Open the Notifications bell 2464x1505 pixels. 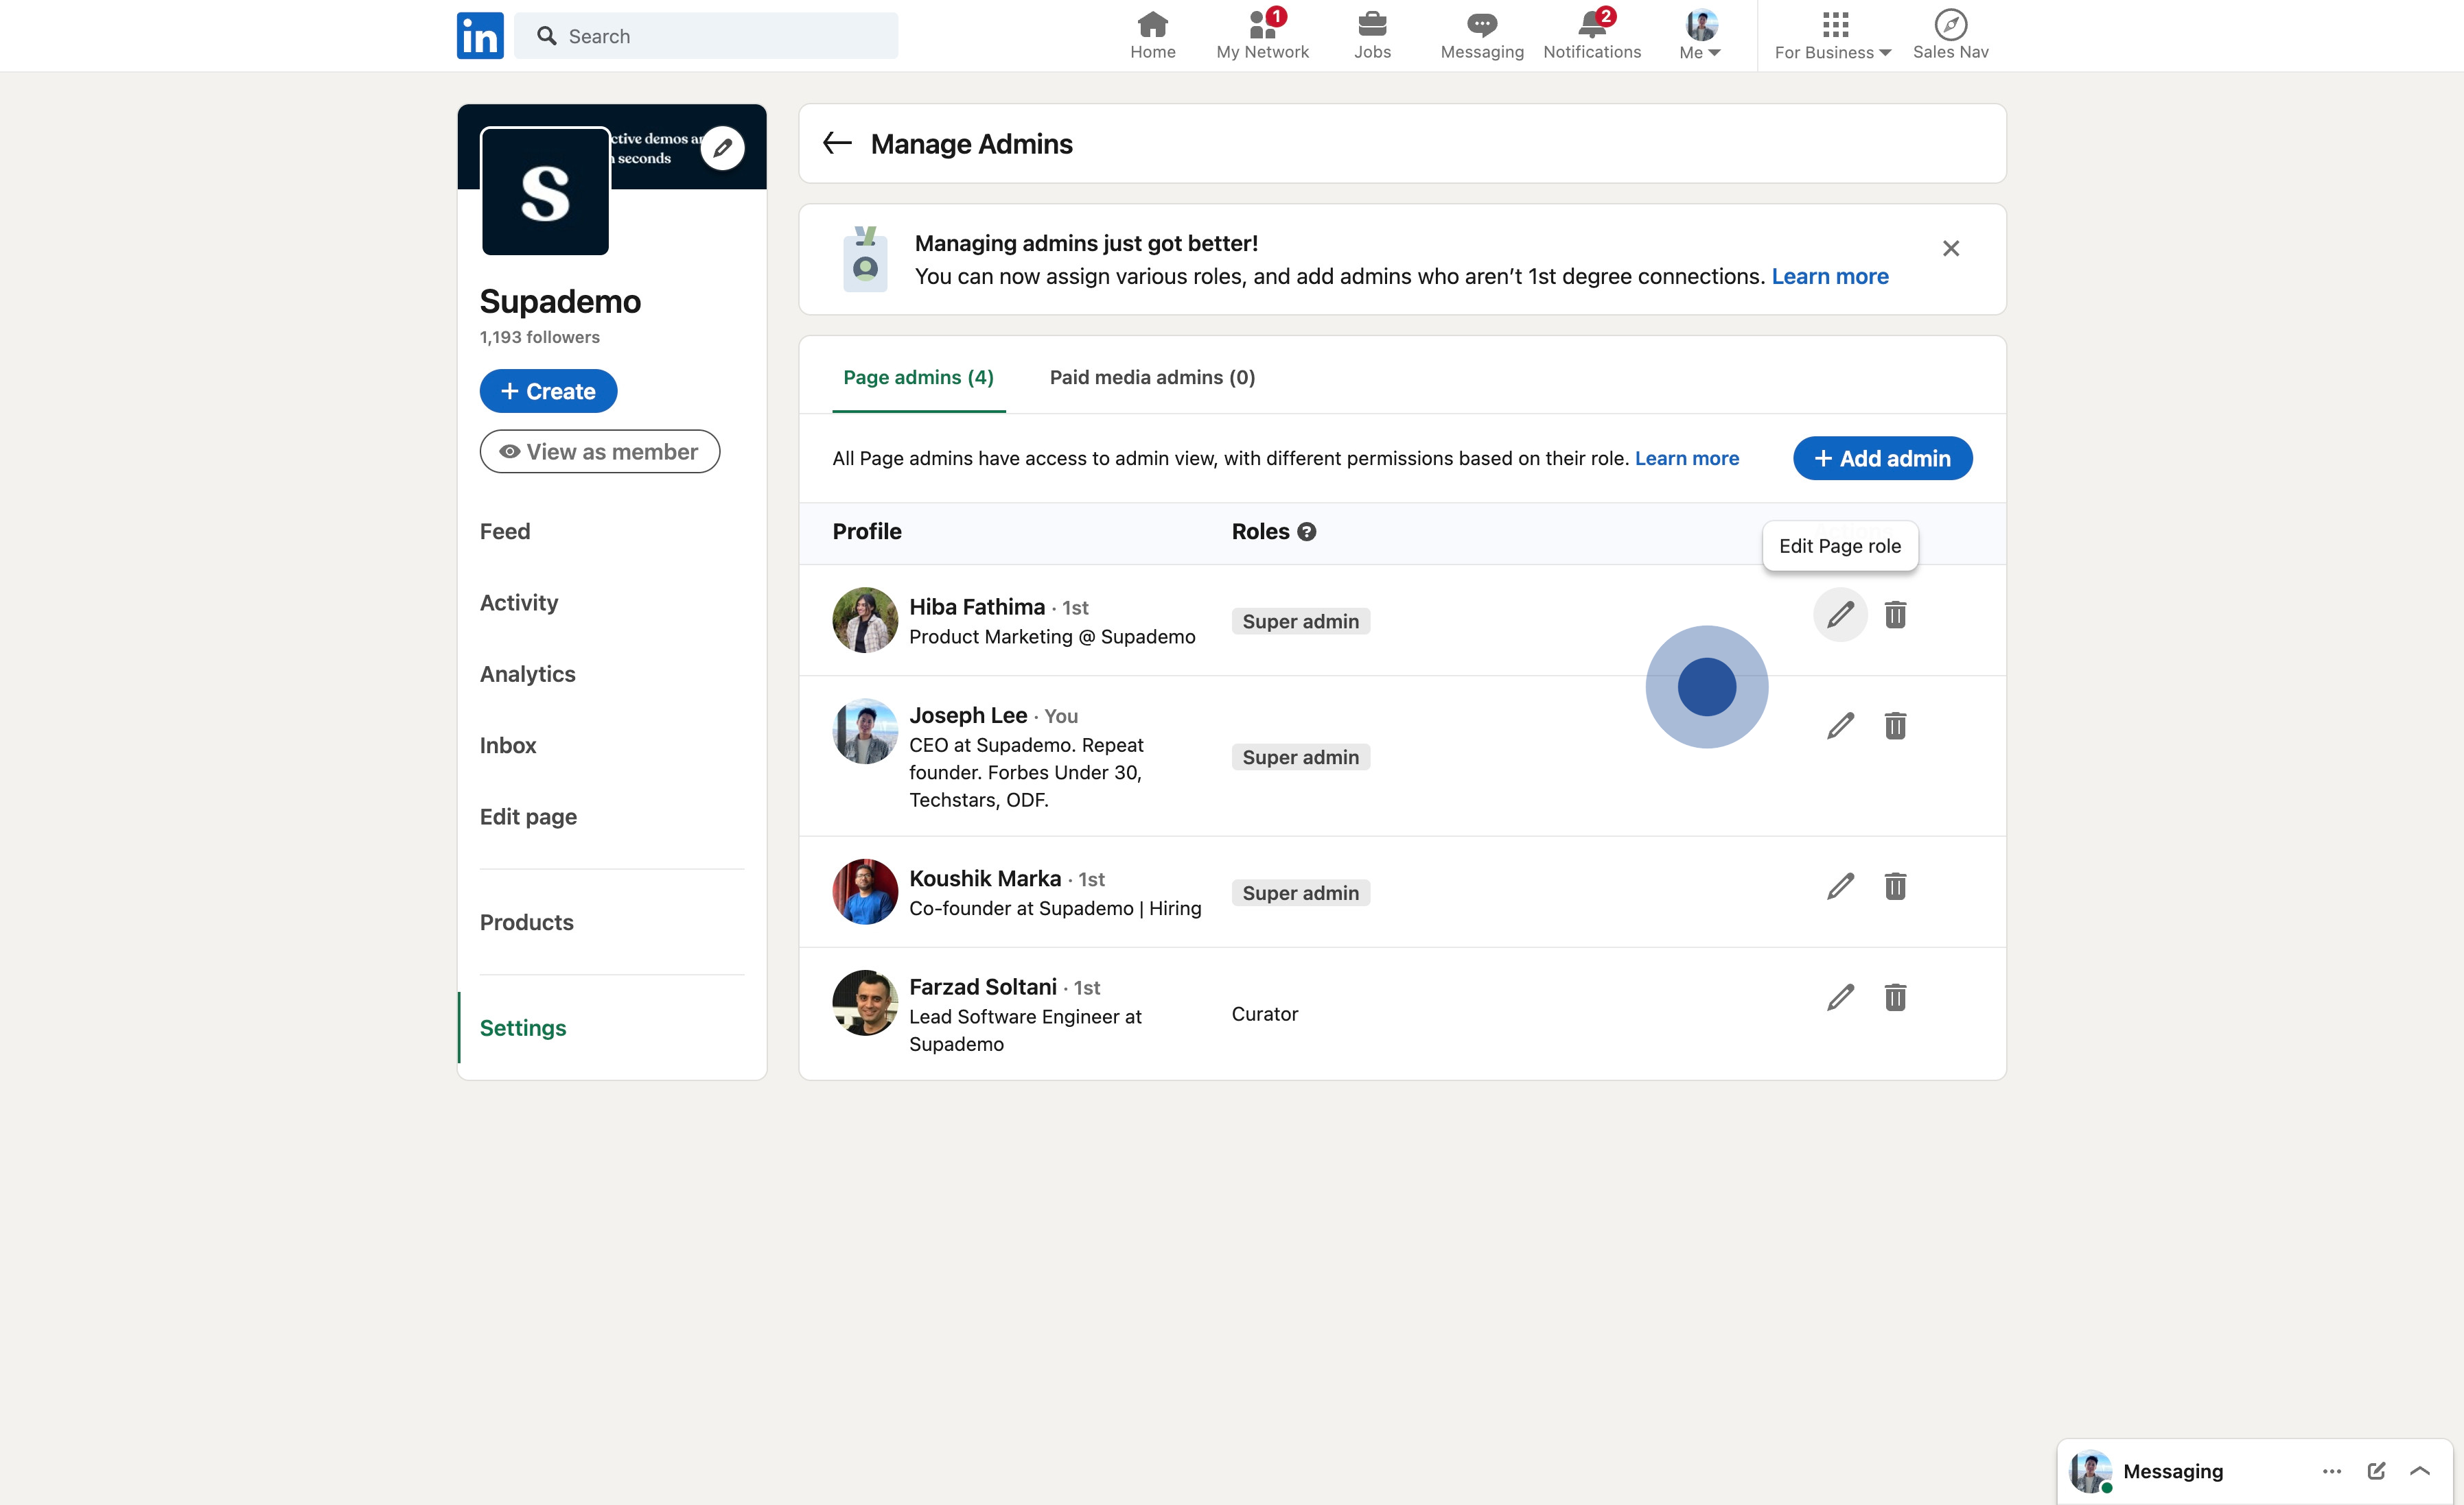[x=1592, y=36]
